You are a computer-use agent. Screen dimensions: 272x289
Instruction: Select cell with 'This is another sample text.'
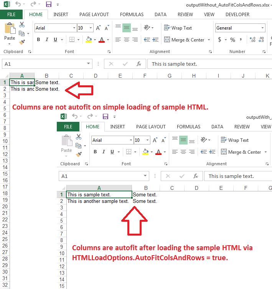coord(98,201)
